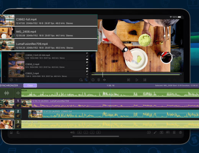Screen dimensions: 199x153
Task: Click the Wi-Fi status icon
Action: click(171, 17)
